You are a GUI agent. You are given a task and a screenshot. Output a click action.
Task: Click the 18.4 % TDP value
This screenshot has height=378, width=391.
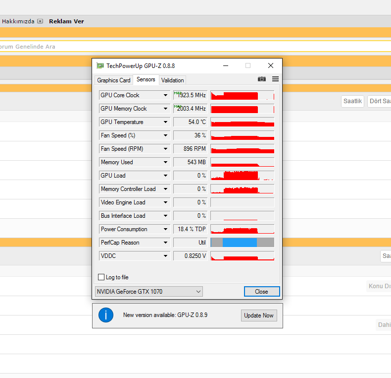pyautogui.click(x=191, y=229)
